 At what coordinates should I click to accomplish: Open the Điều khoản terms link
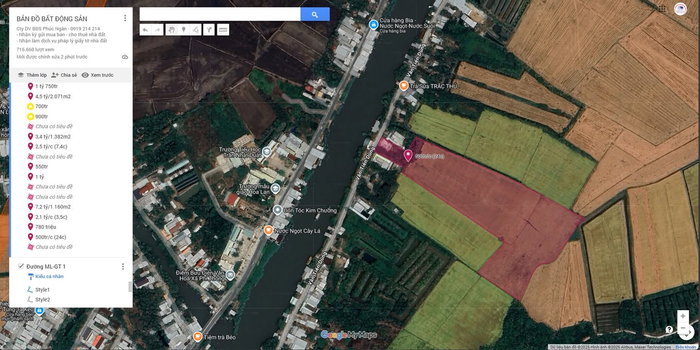pyautogui.click(x=685, y=347)
